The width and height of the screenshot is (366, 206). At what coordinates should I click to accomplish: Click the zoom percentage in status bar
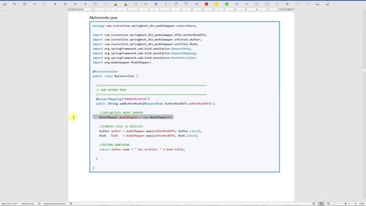(x=362, y=204)
